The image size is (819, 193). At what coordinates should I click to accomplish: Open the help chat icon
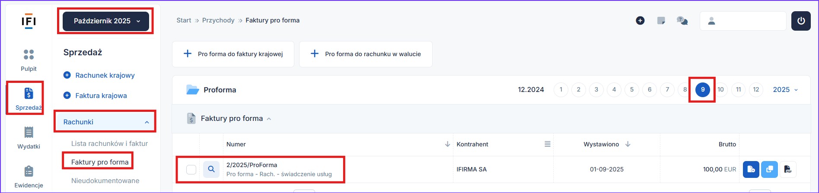pos(682,21)
